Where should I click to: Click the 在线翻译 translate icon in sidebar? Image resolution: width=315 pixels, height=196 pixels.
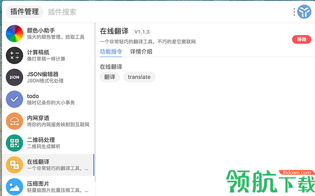point(14,165)
